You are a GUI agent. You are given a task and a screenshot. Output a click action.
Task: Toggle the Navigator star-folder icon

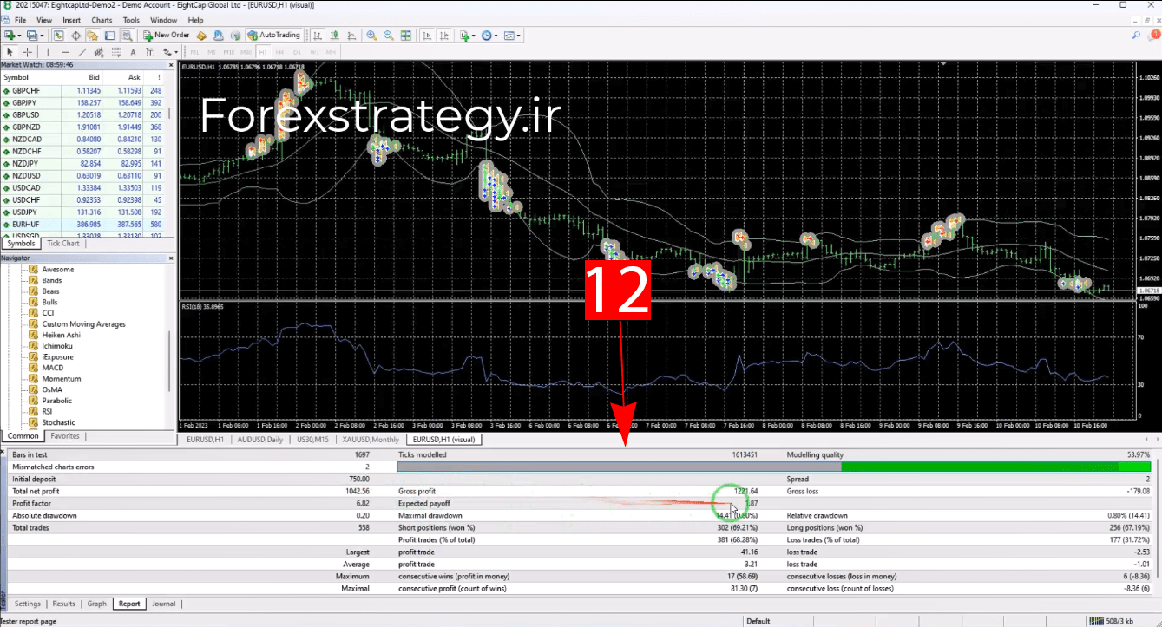[92, 36]
